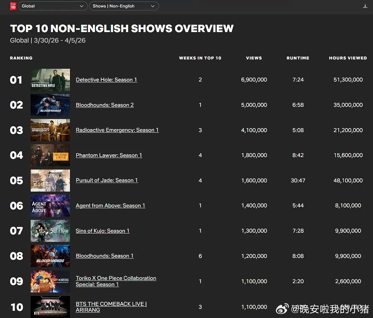Click the 8:42 runtime value

[x=298, y=155]
